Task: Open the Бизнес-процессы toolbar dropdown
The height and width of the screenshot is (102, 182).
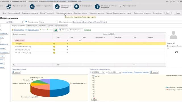Action: (x=76, y=30)
